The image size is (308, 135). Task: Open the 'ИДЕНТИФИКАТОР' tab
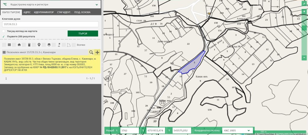pyautogui.click(x=44, y=12)
